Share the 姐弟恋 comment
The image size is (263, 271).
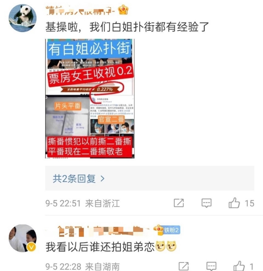point(184,266)
